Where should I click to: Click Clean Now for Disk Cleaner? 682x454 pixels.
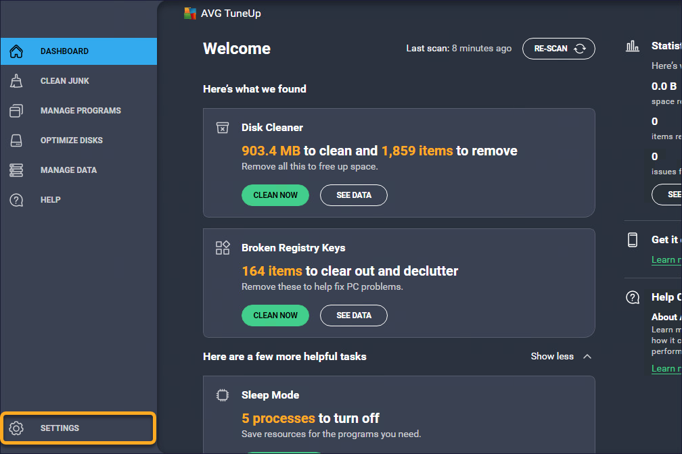pyautogui.click(x=275, y=195)
